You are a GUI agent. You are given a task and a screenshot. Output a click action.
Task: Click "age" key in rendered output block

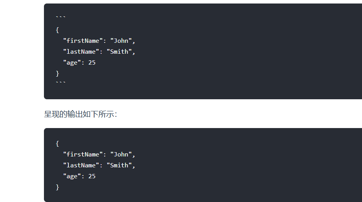click(x=72, y=176)
